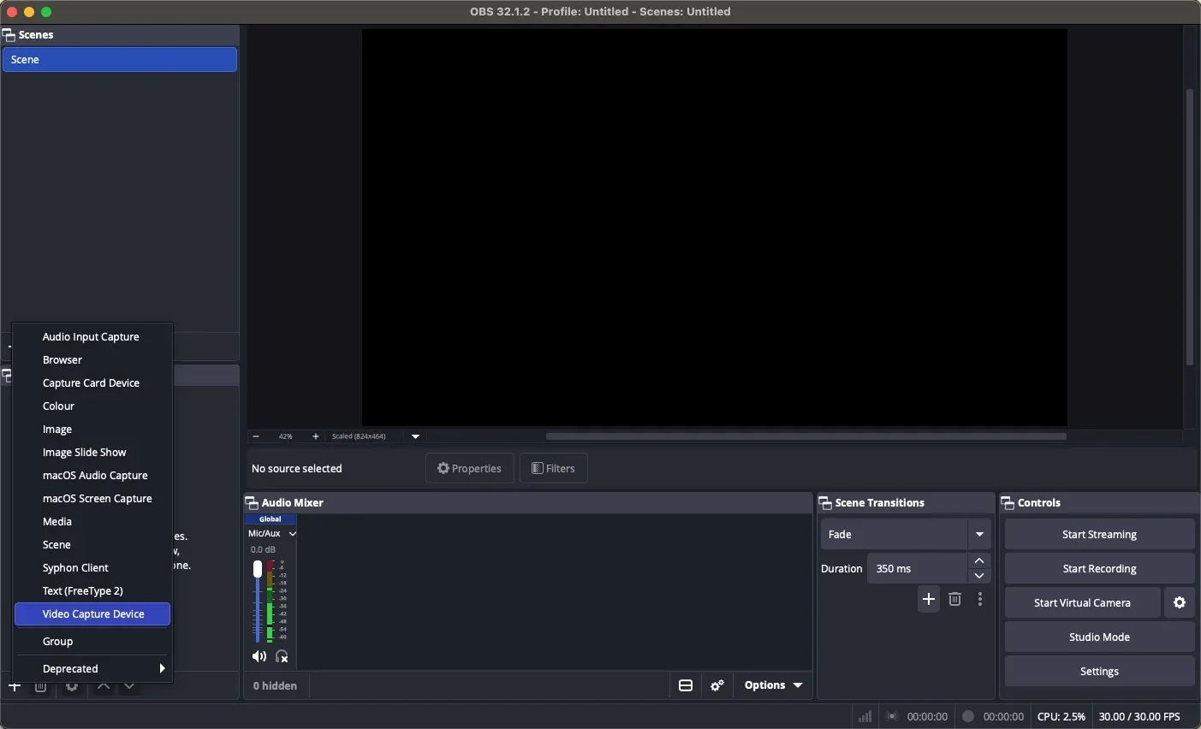Choose Image source from menu
Screen dimensions: 1201x729
92,430
